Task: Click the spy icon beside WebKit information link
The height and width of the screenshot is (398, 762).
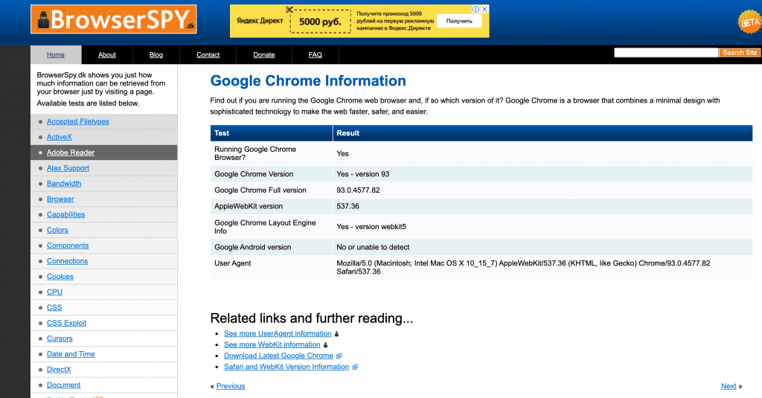Action: click(326, 345)
